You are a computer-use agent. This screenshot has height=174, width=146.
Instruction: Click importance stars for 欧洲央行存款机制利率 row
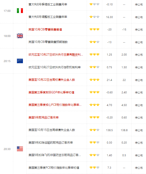[94, 67]
